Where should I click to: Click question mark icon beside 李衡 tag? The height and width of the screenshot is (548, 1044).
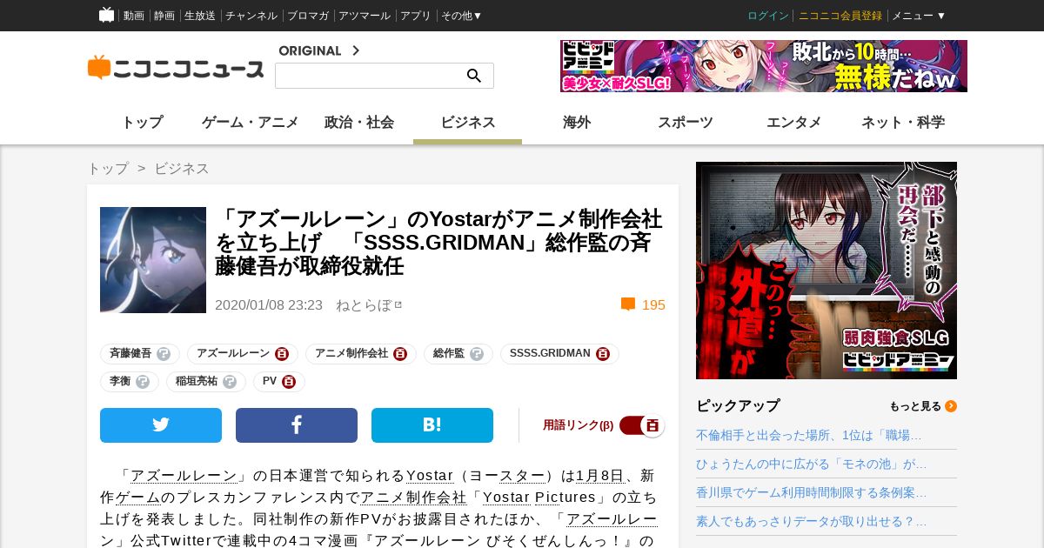point(143,382)
